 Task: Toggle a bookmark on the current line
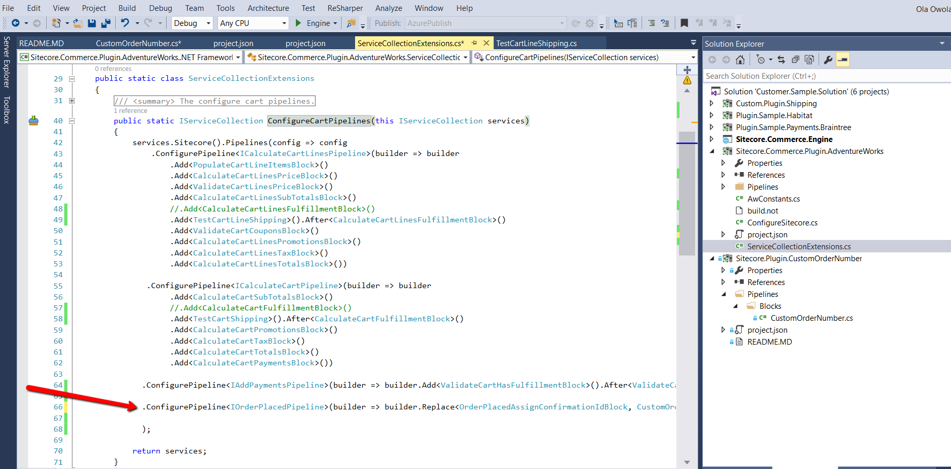tap(684, 23)
